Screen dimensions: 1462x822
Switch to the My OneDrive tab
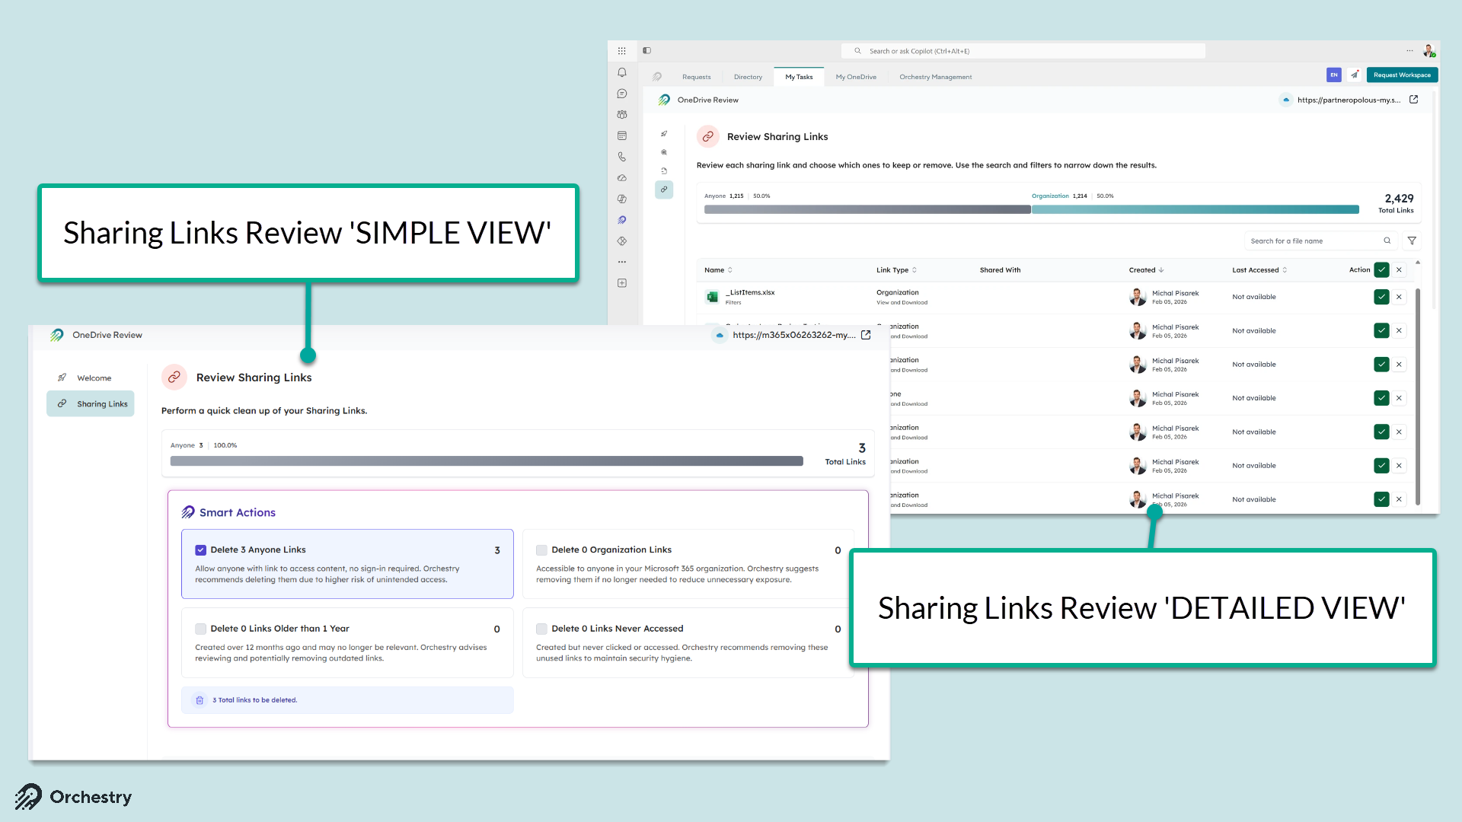(x=856, y=77)
